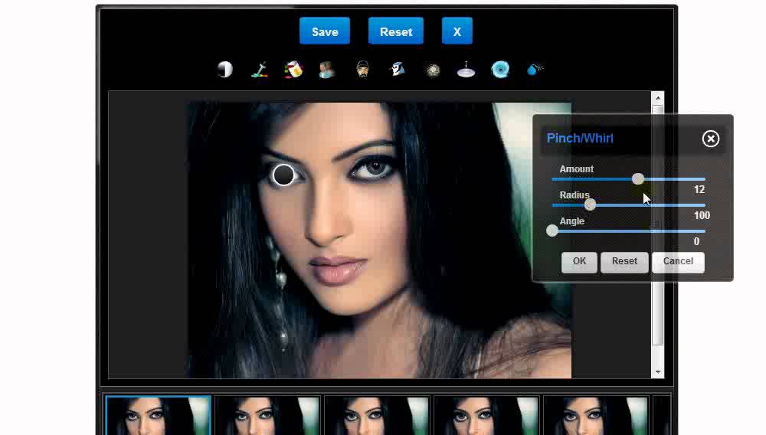Image resolution: width=766 pixels, height=435 pixels.
Task: Click the Amount slider handle
Action: pyautogui.click(x=637, y=179)
